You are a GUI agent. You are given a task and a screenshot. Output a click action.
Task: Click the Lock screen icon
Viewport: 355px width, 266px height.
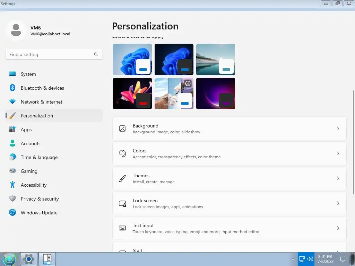pos(122,203)
